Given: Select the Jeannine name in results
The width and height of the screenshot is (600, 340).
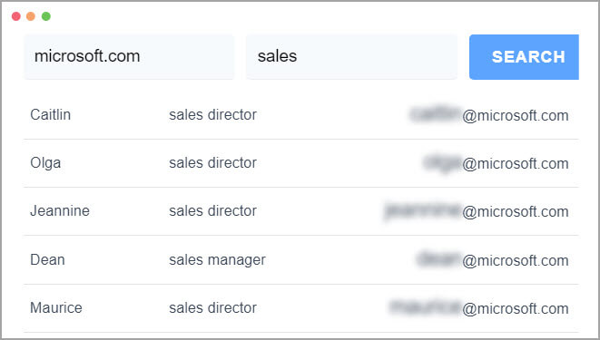Looking at the screenshot, I should tap(60, 211).
